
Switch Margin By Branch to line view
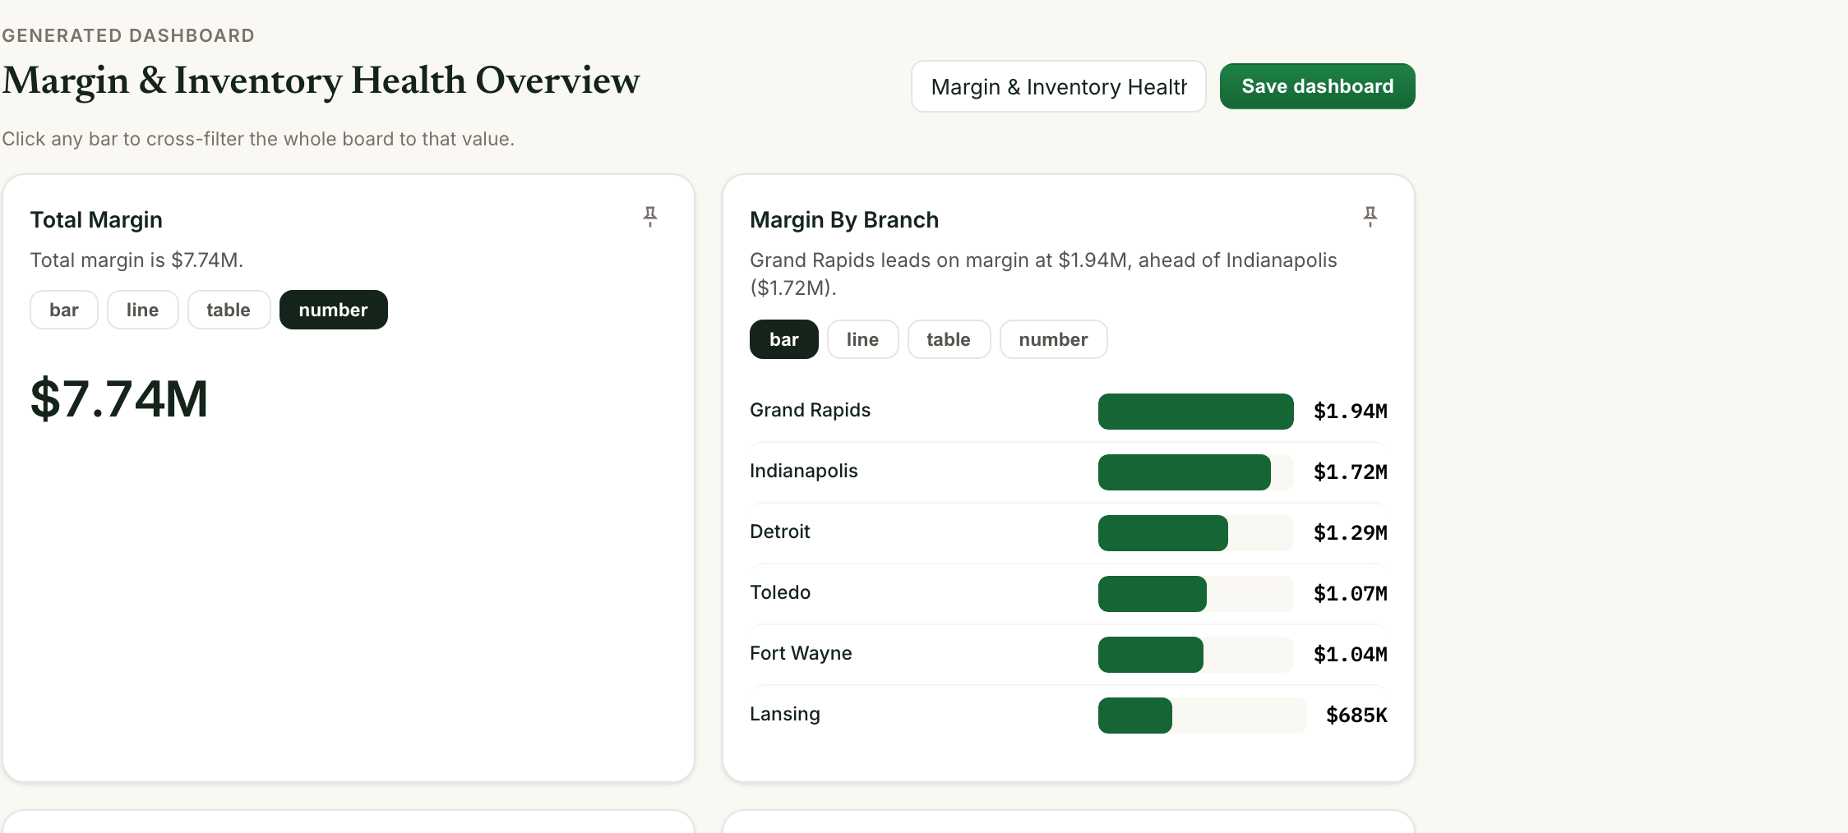[863, 339]
